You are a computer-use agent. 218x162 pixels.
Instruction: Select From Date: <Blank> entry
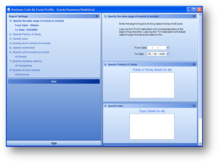(27, 25)
